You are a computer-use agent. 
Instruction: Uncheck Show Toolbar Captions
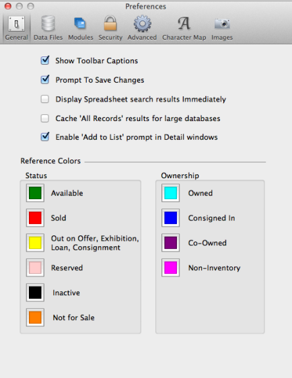coord(45,61)
